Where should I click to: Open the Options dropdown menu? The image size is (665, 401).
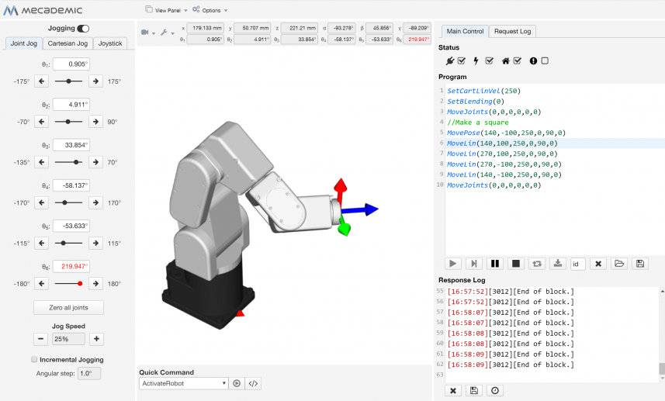(x=210, y=10)
